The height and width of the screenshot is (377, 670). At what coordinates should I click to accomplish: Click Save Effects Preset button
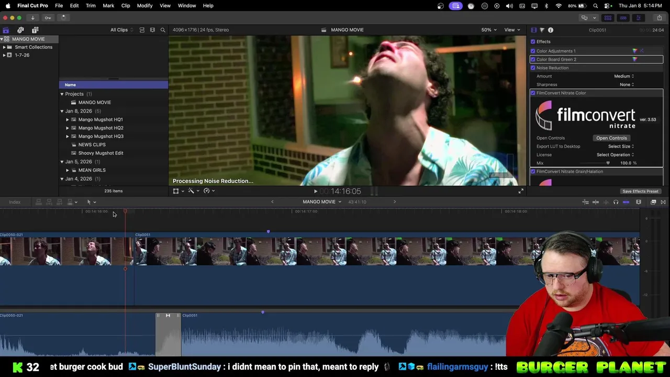[640, 191]
